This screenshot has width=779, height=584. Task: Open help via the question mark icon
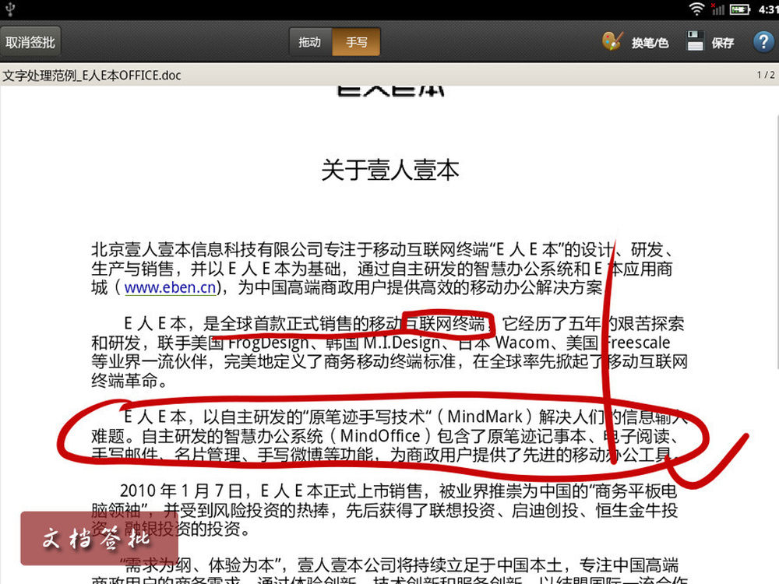[x=763, y=42]
